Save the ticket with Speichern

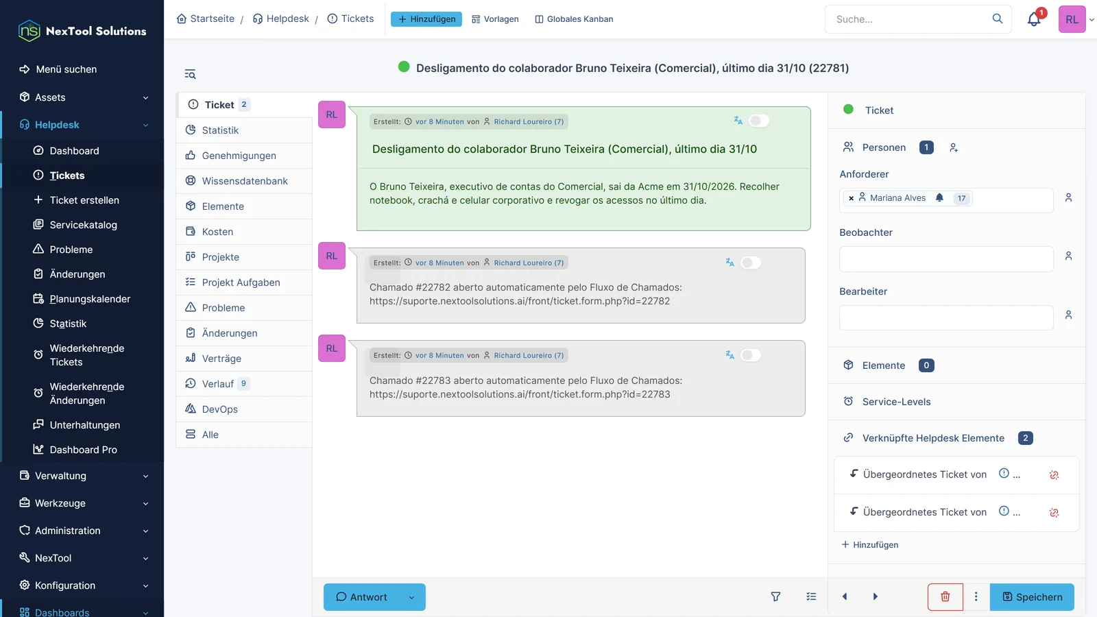tap(1032, 597)
